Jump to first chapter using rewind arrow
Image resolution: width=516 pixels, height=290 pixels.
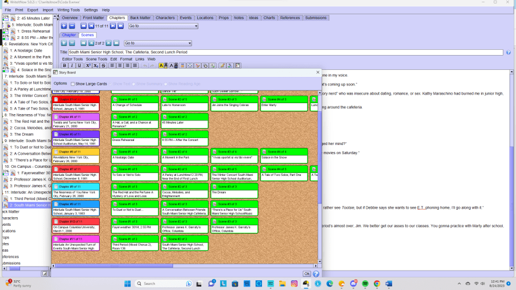84,26
